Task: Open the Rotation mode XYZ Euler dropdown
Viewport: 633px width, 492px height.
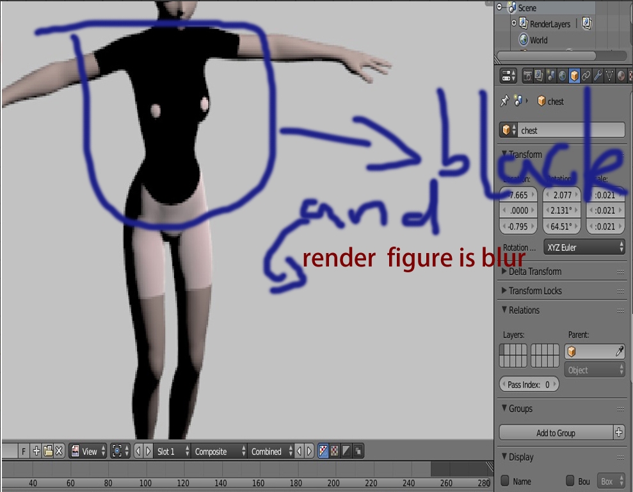Action: click(584, 247)
